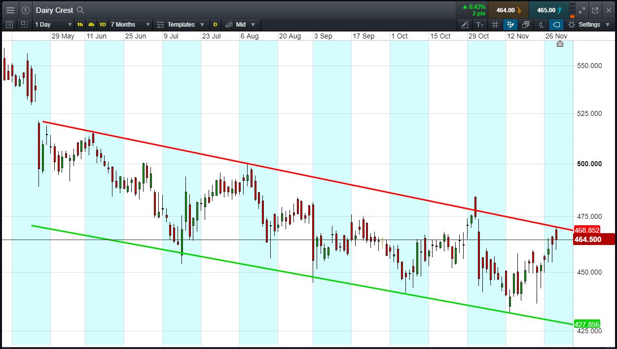Toggle the highlighted grid picker tool
Viewport: 617px width, 349px height.
tap(510, 24)
